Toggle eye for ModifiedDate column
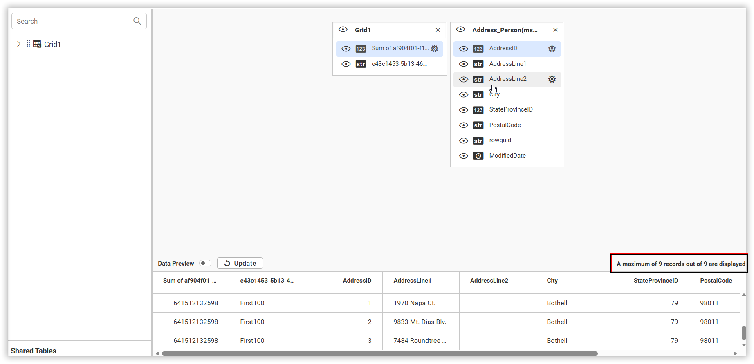Screen dimensions: 754x364 tap(464, 156)
